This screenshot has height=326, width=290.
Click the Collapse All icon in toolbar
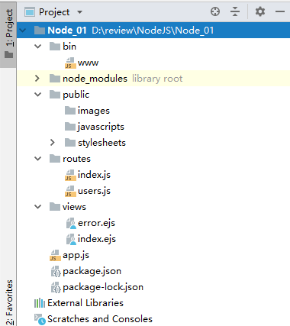pos(235,11)
